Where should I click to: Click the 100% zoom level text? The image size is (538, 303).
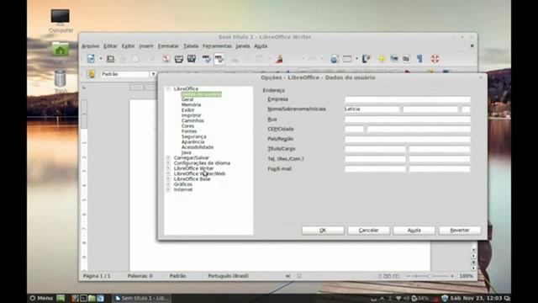[466, 276]
